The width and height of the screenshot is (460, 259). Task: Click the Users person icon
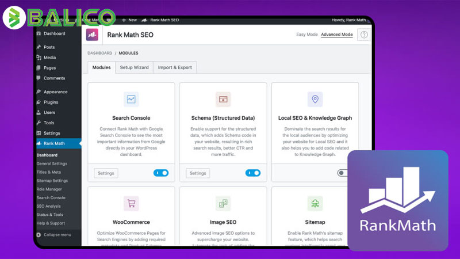coord(39,112)
